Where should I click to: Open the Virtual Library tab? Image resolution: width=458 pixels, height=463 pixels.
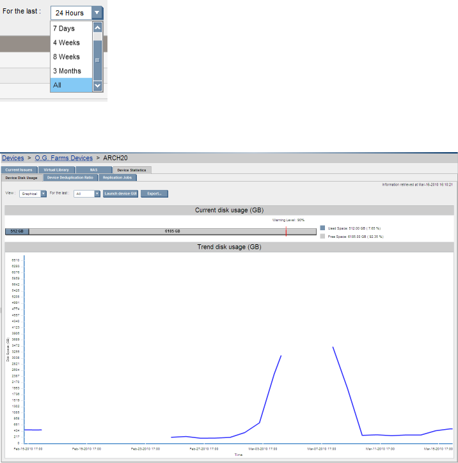(x=56, y=170)
